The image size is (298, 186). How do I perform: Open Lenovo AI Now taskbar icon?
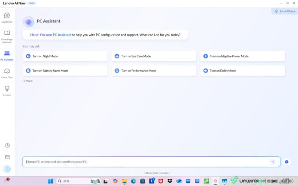pyautogui.click(x=215, y=181)
